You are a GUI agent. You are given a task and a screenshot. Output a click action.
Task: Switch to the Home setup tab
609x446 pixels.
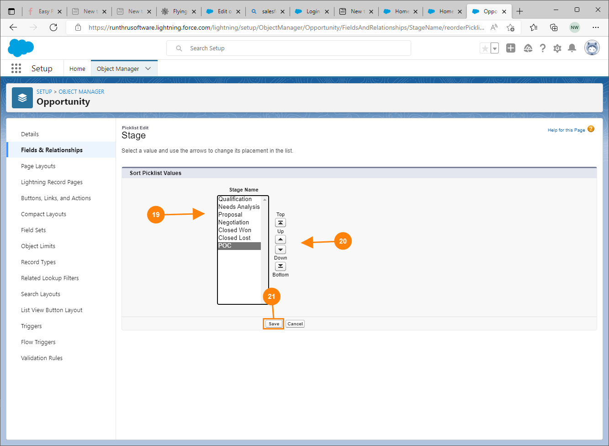77,69
